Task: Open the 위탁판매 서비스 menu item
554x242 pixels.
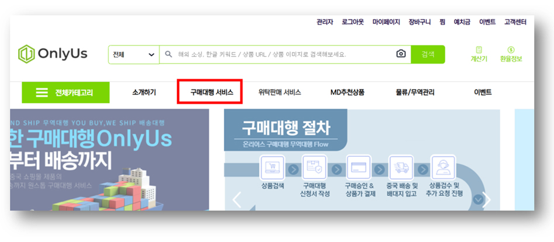Action: 279,92
